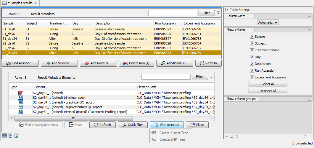Image resolution: width=314 pixels, height=148 pixels.
Task: Switch to the table view icon
Action: click(x=4, y=136)
